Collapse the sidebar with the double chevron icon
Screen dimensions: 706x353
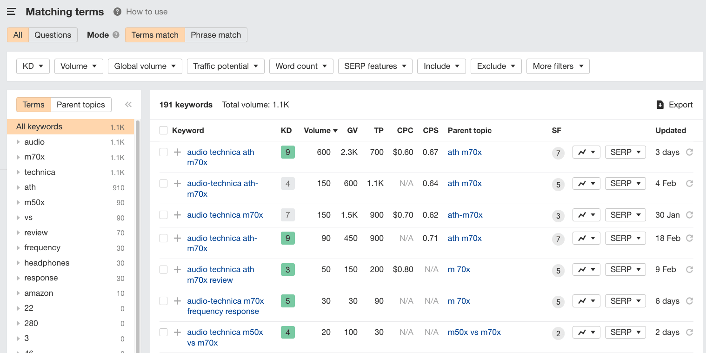click(128, 105)
